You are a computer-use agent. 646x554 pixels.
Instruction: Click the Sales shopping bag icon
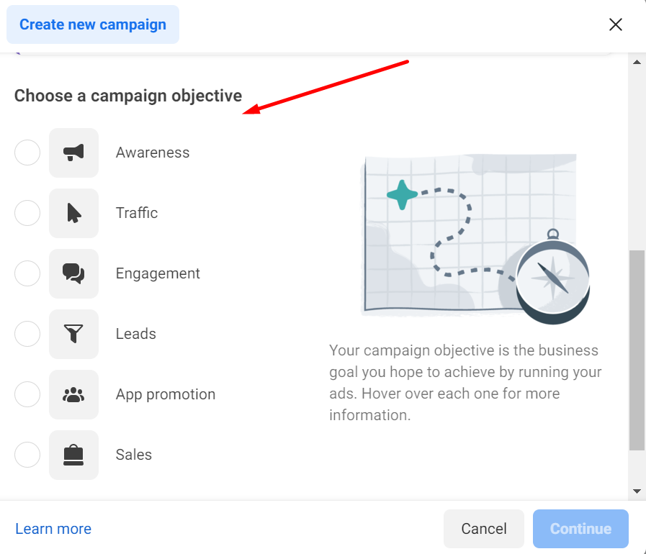(73, 455)
